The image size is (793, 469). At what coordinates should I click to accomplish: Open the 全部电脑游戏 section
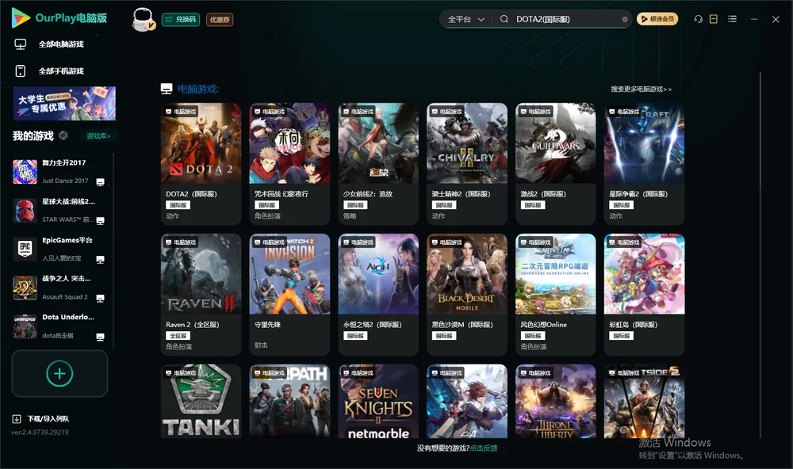[61, 44]
